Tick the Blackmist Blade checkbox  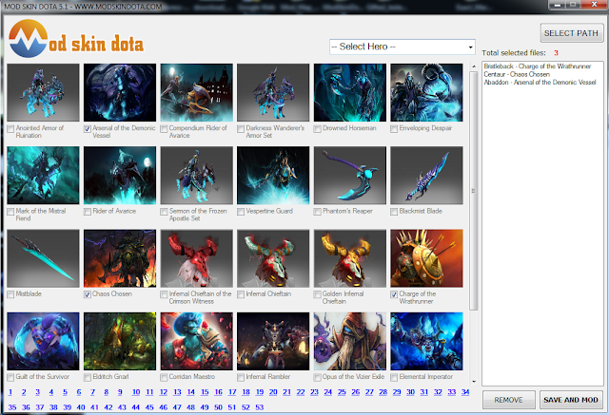394,212
